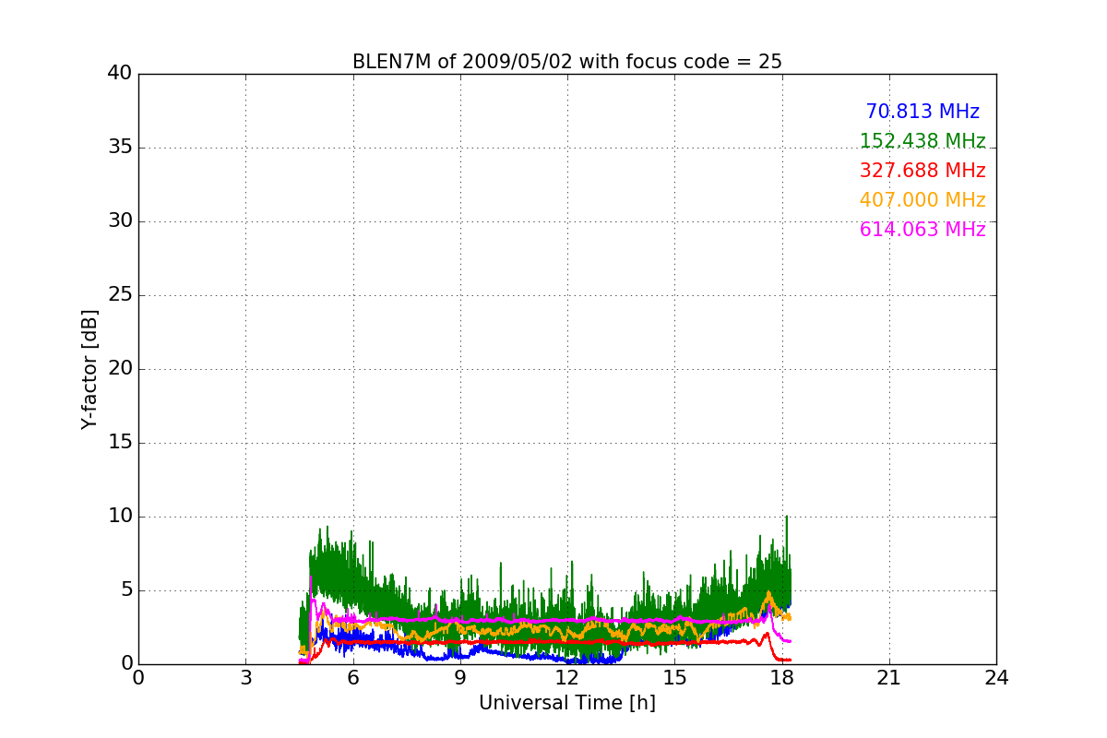This screenshot has height=738, width=1107.
Task: Select the orange '407.000 MHz' legend label
Action: pyautogui.click(x=922, y=200)
